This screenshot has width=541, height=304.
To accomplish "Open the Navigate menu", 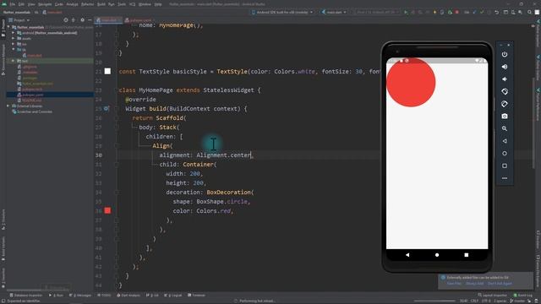I will 45,4.
